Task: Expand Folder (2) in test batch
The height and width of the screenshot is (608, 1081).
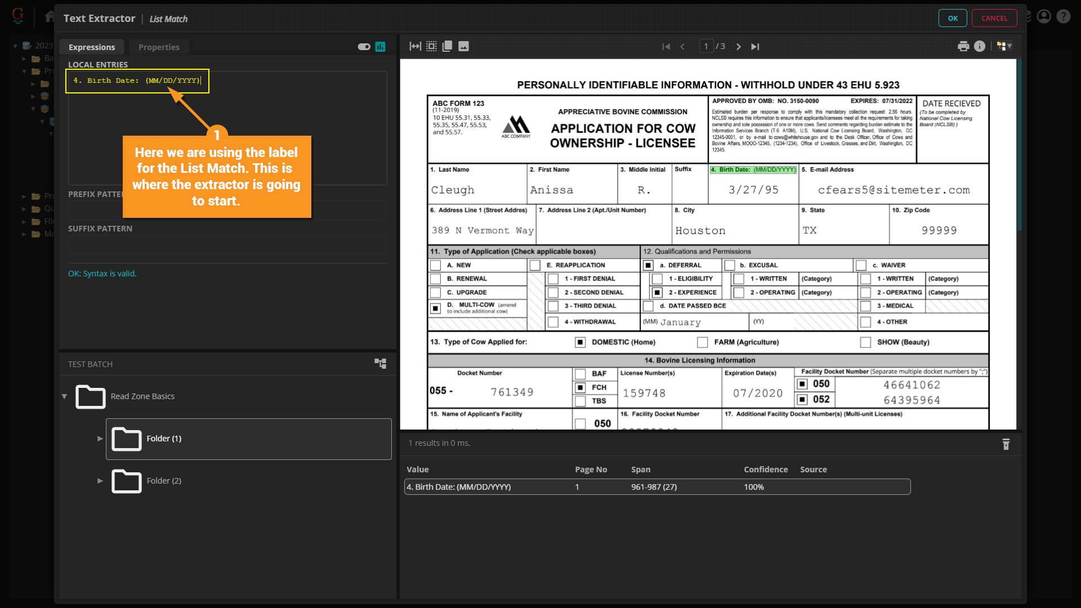Action: click(100, 481)
